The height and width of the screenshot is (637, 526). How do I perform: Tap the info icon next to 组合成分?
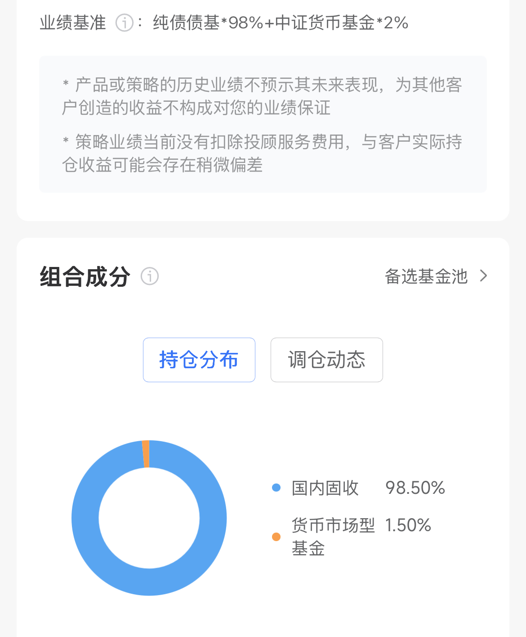[x=150, y=276]
